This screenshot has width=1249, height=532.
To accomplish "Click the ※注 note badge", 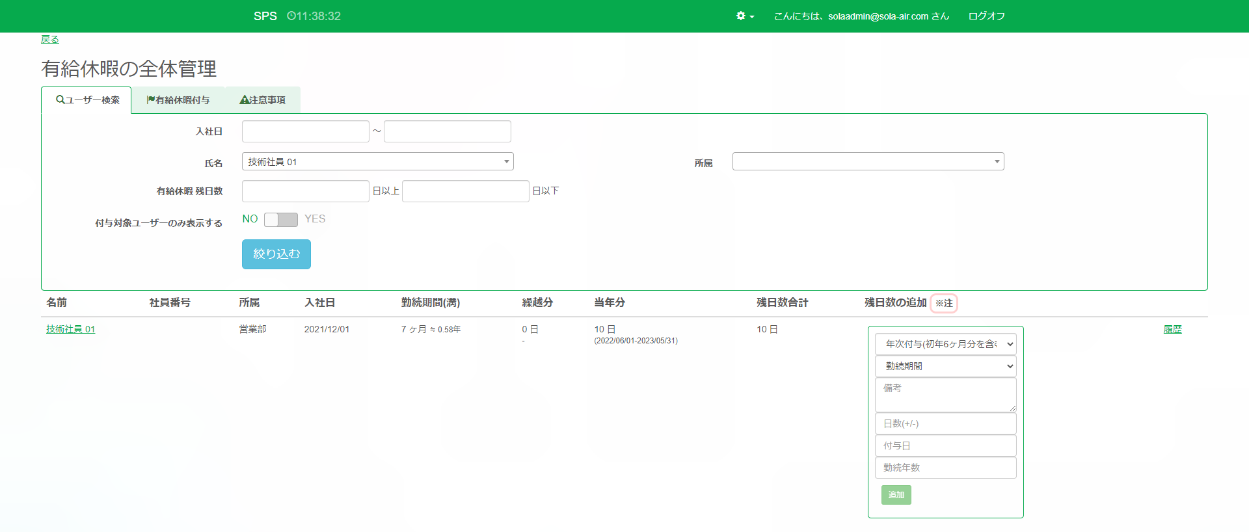I will point(943,303).
